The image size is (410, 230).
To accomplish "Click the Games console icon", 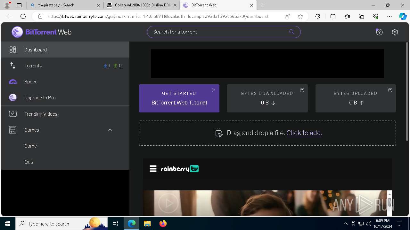I will [x=13, y=130].
